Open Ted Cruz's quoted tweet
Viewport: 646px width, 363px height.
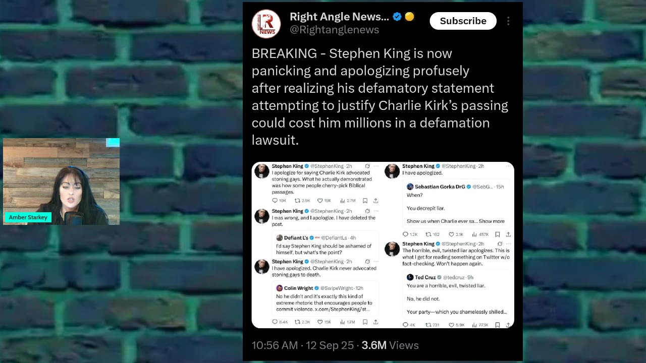(x=456, y=294)
